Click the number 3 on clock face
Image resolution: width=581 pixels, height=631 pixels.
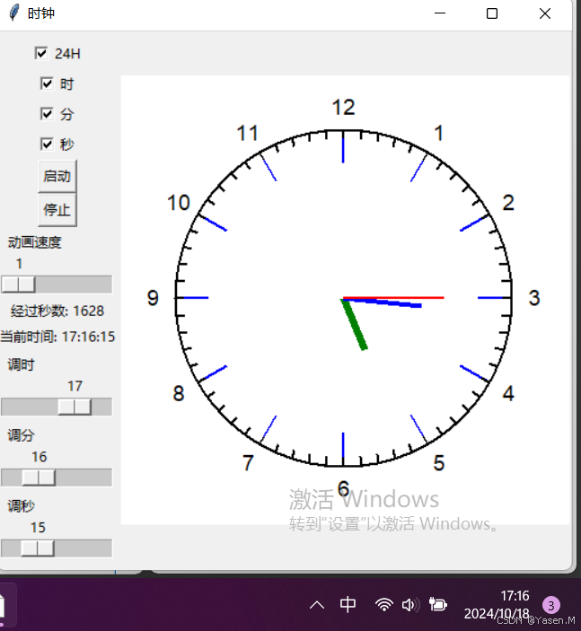pyautogui.click(x=534, y=298)
